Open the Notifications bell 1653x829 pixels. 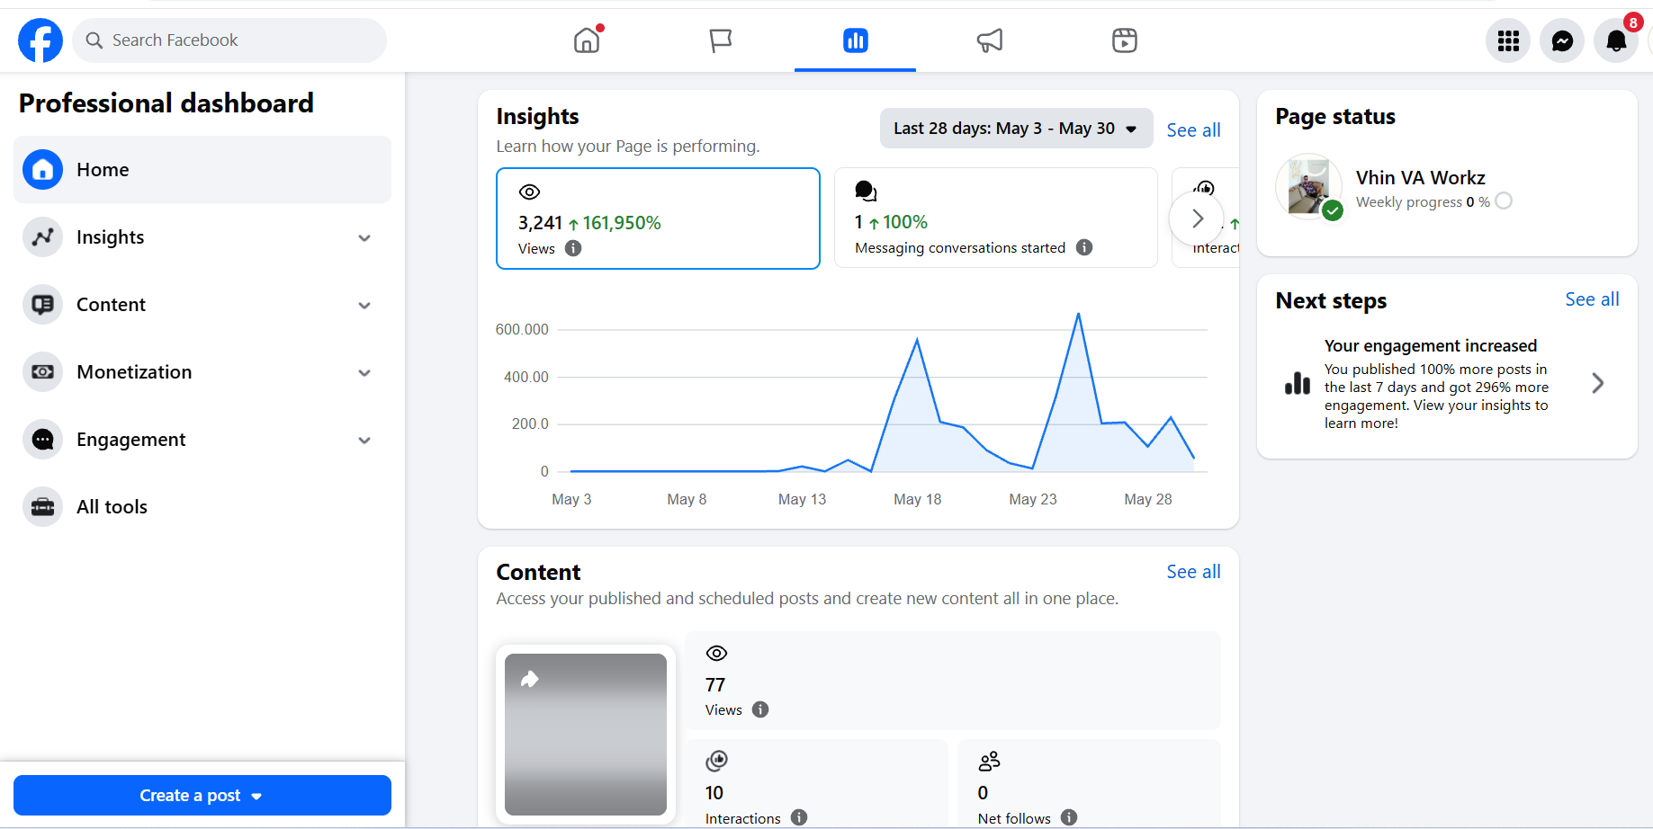click(1616, 40)
